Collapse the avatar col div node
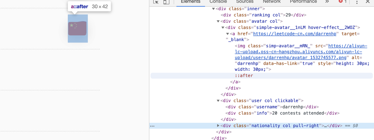The height and width of the screenshot is (140, 374). point(218,21)
